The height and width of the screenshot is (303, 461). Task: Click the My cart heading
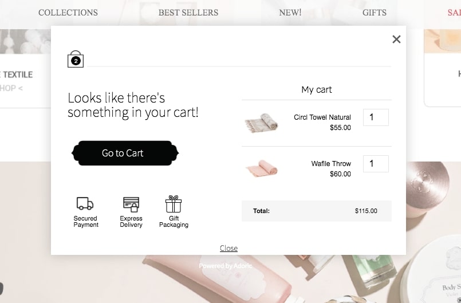(x=317, y=89)
